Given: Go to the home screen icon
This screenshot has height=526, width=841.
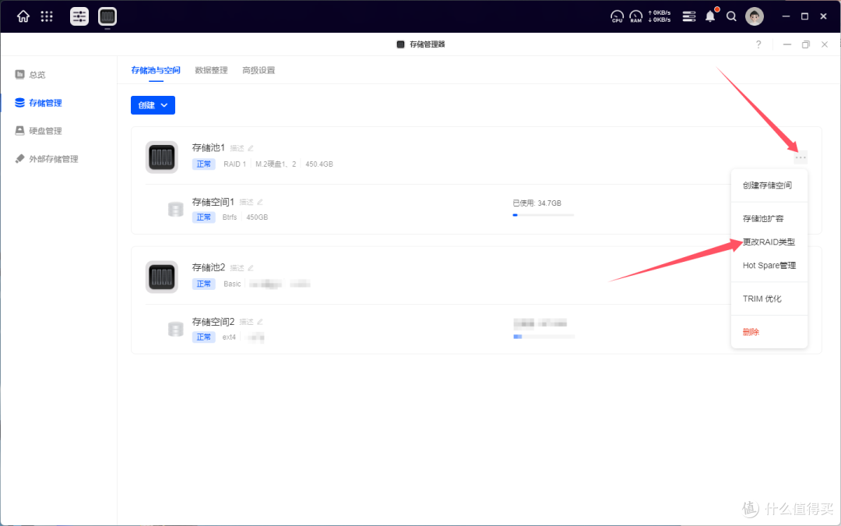Looking at the screenshot, I should (23, 16).
